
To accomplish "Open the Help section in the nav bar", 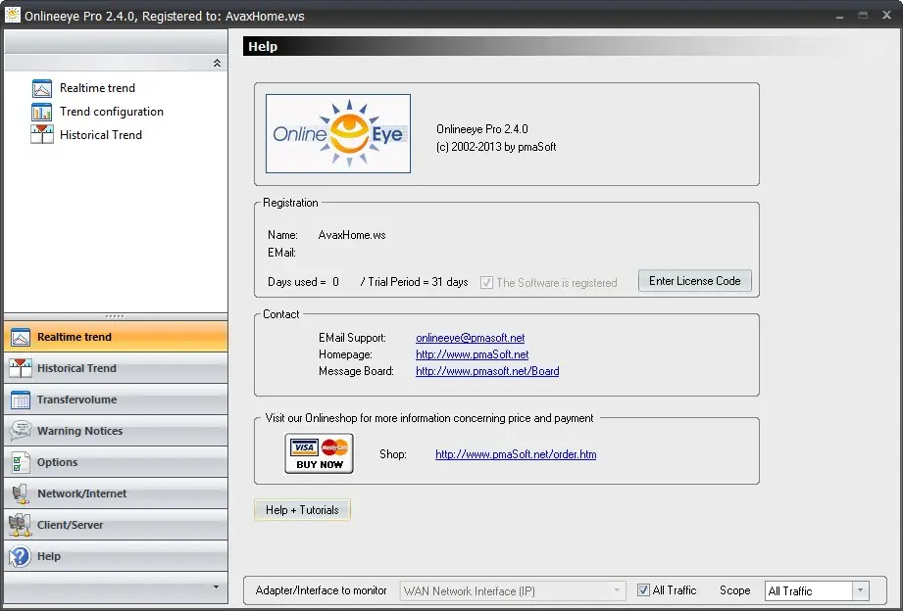I will tap(116, 556).
